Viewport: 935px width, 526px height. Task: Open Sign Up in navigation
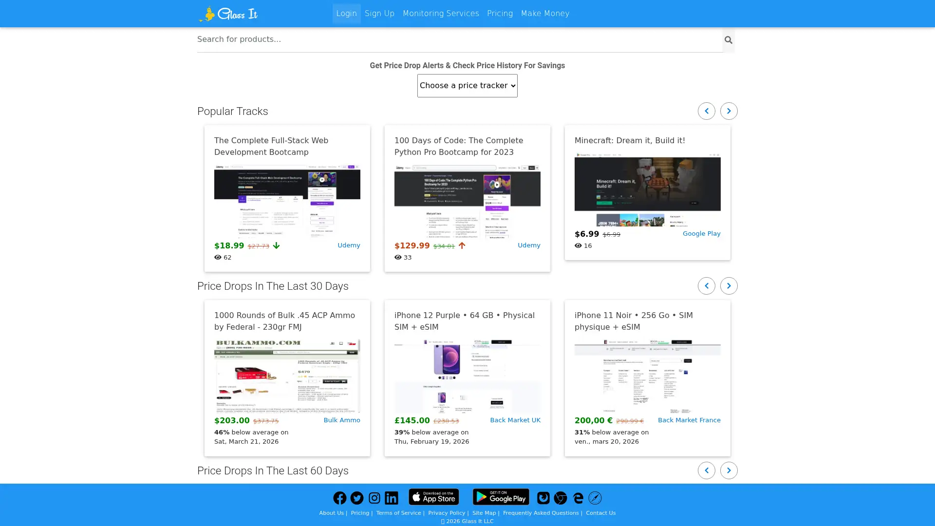[379, 14]
